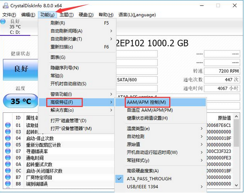The image size is (245, 193).
Task: Click the status orb for attribute B7
Action: pyautogui.click(x=8, y=177)
